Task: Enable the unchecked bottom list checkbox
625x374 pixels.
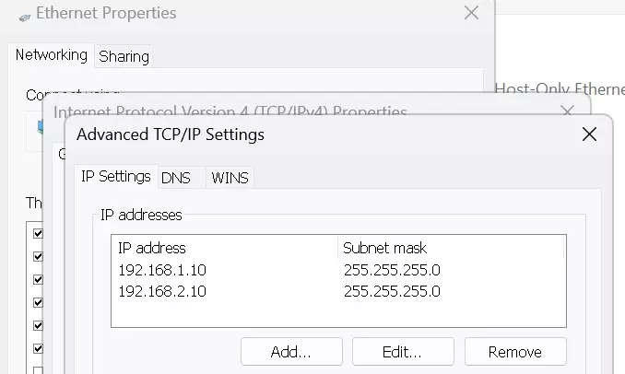Action: pyautogui.click(x=38, y=371)
